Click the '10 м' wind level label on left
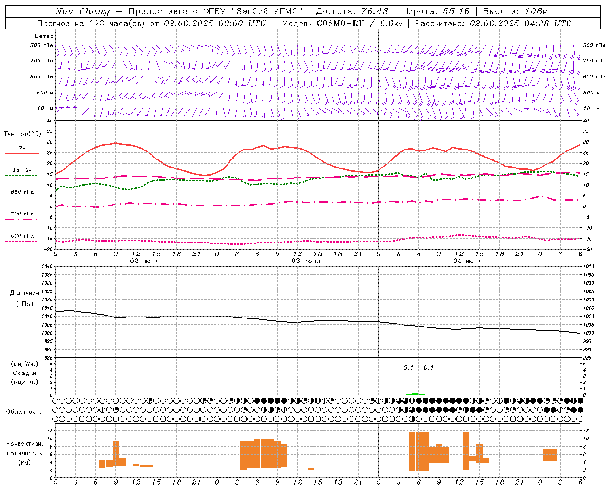The height and width of the screenshot is (486, 608). click(45, 109)
